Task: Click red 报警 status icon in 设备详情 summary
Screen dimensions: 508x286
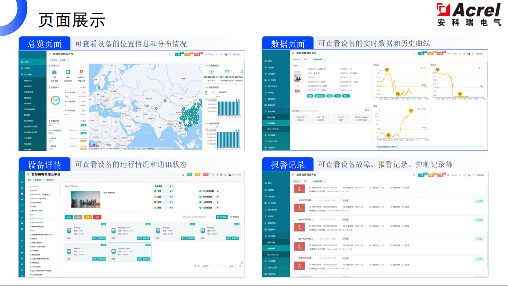Action: pos(155,202)
